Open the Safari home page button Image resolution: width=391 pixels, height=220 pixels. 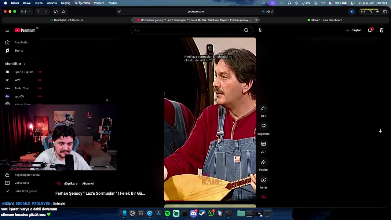tap(56, 12)
